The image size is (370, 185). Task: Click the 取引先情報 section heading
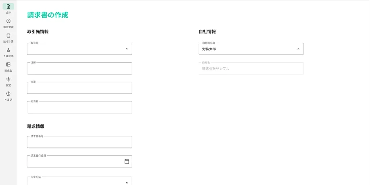pyautogui.click(x=38, y=31)
